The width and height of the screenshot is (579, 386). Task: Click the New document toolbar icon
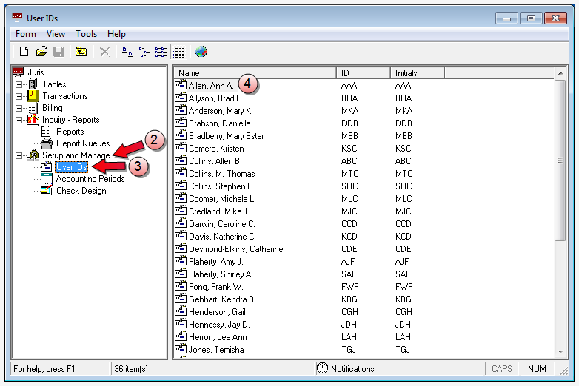click(x=24, y=52)
